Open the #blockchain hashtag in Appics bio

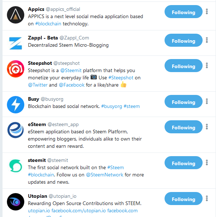coord(48,24)
